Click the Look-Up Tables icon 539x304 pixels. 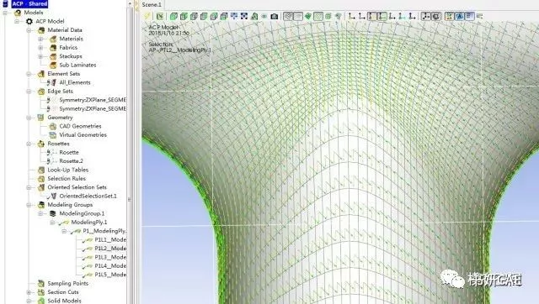[41, 170]
